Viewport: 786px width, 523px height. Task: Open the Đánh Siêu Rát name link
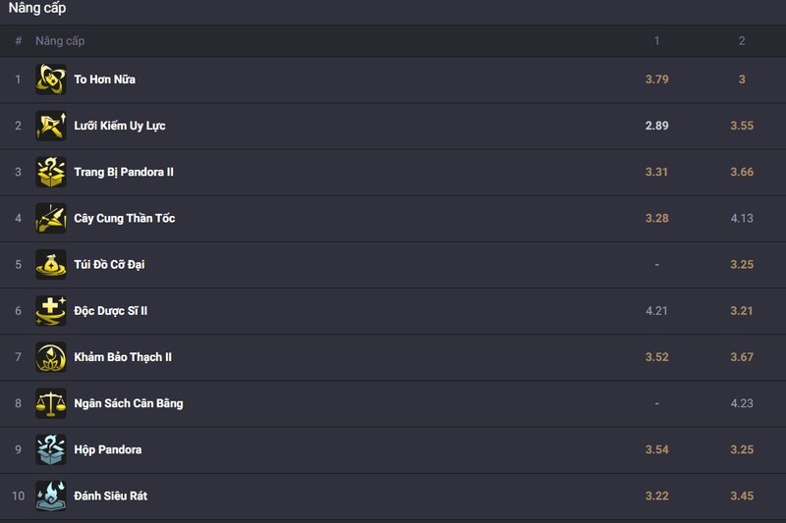[x=110, y=496]
